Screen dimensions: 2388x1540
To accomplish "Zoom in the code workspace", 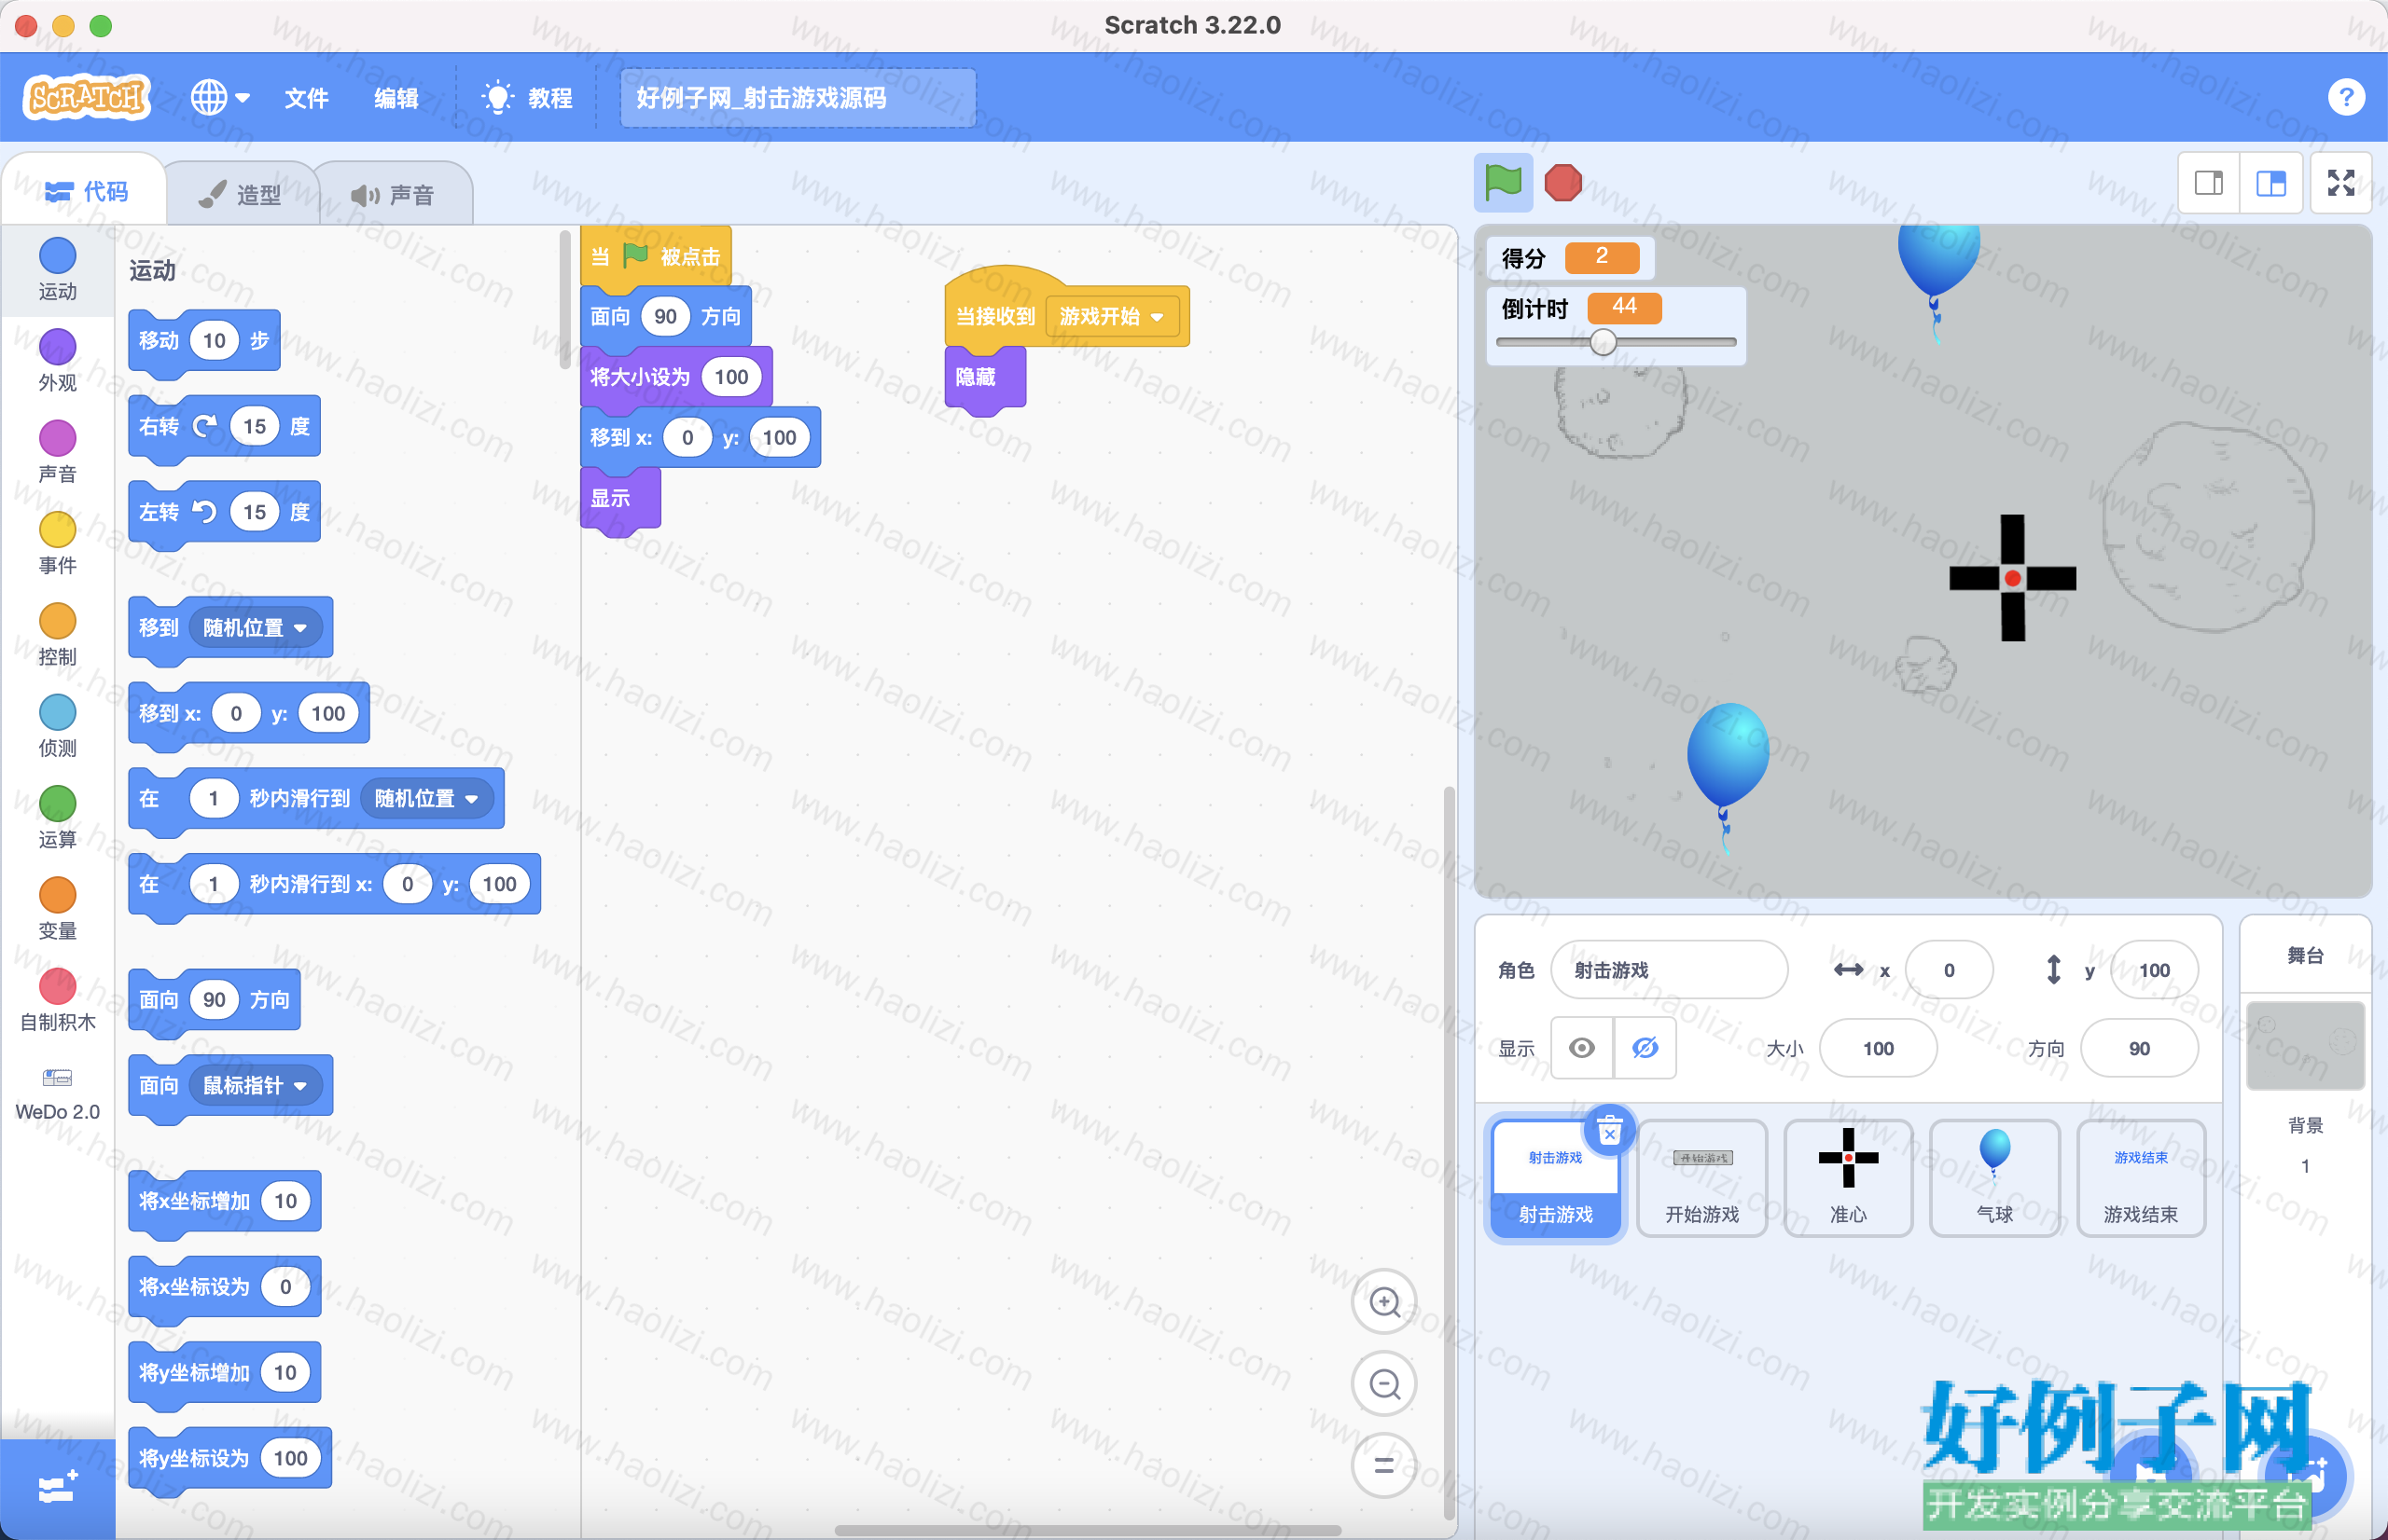I will pyautogui.click(x=1383, y=1301).
